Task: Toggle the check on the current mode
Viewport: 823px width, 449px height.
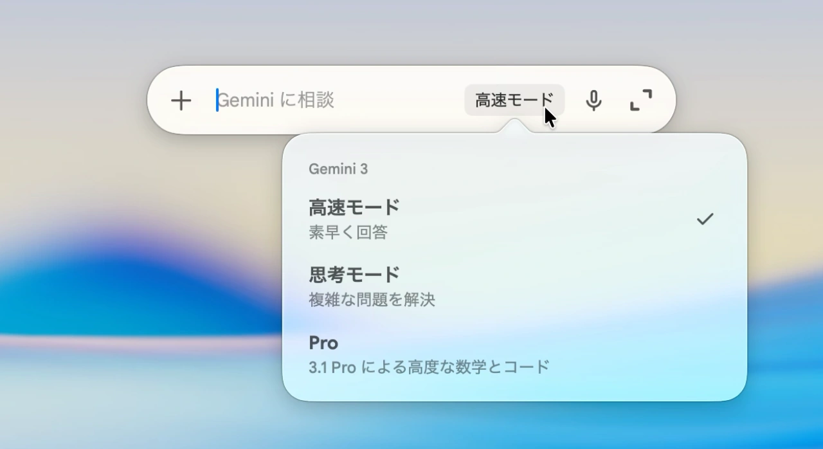Action: tap(705, 219)
